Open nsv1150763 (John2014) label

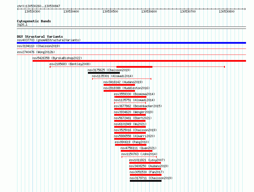[139, 154]
